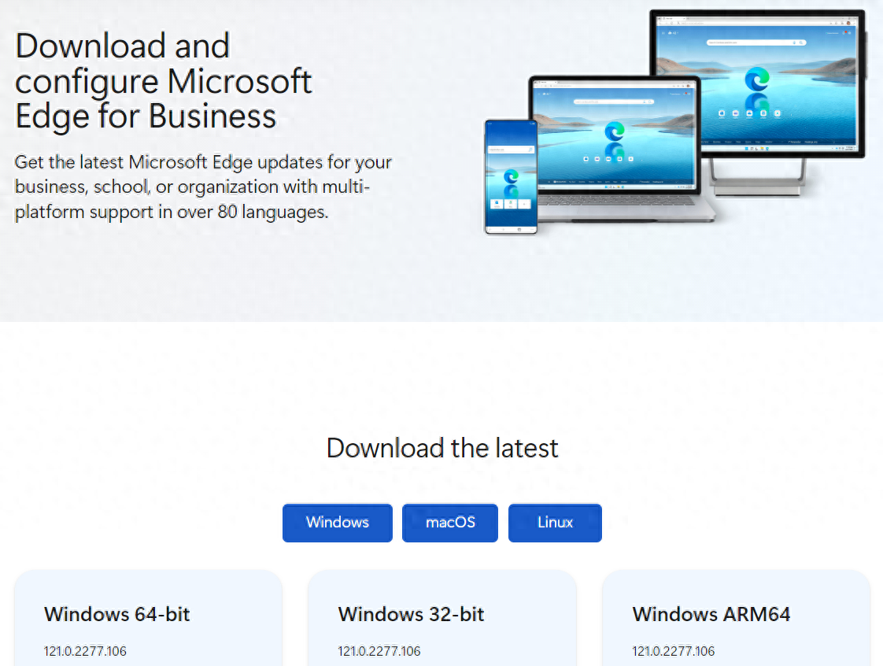Click version 121.0.2277.106 under Windows 64-bit
883x666 pixels.
pos(85,651)
